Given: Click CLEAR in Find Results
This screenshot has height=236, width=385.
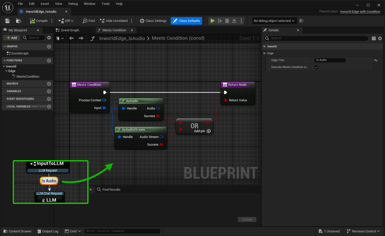Looking at the screenshot, I should pos(247,219).
